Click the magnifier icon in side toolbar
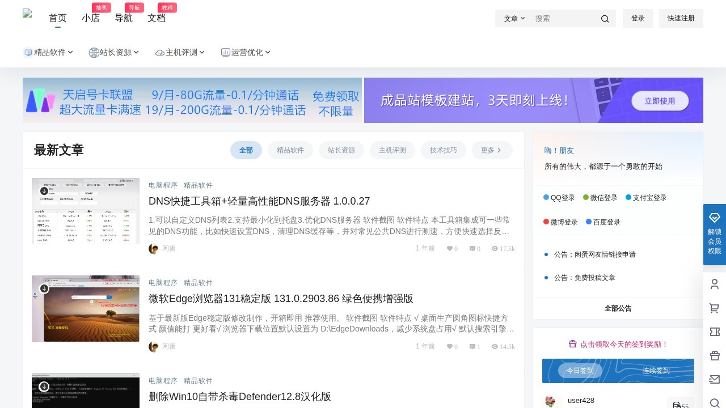 click(715, 403)
